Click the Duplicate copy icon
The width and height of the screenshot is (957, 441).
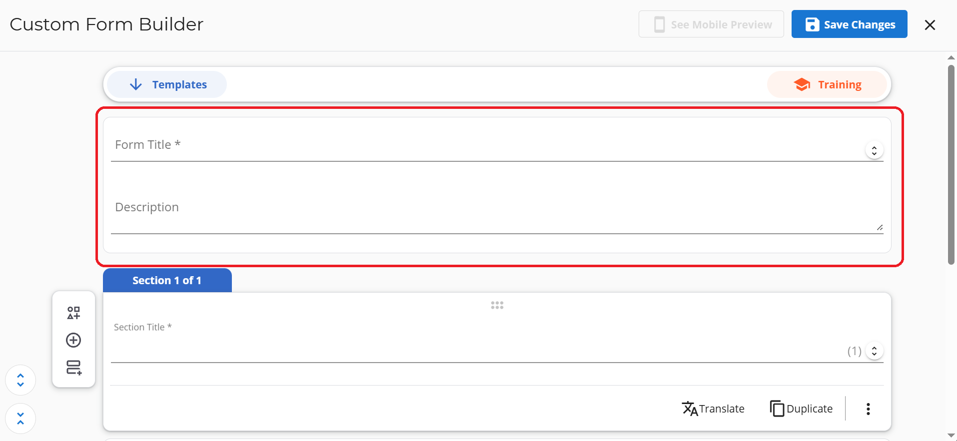[x=777, y=409]
